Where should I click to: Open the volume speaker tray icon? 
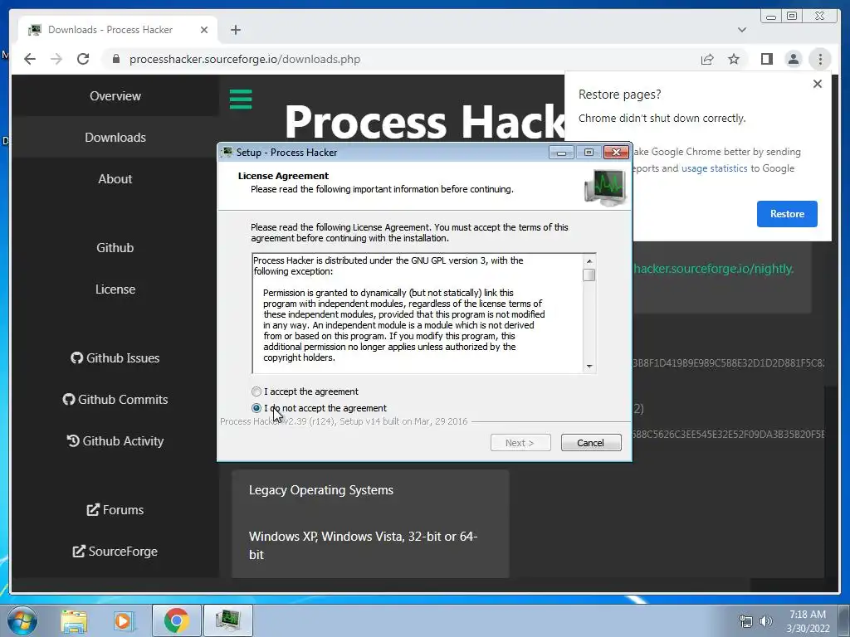coord(766,621)
